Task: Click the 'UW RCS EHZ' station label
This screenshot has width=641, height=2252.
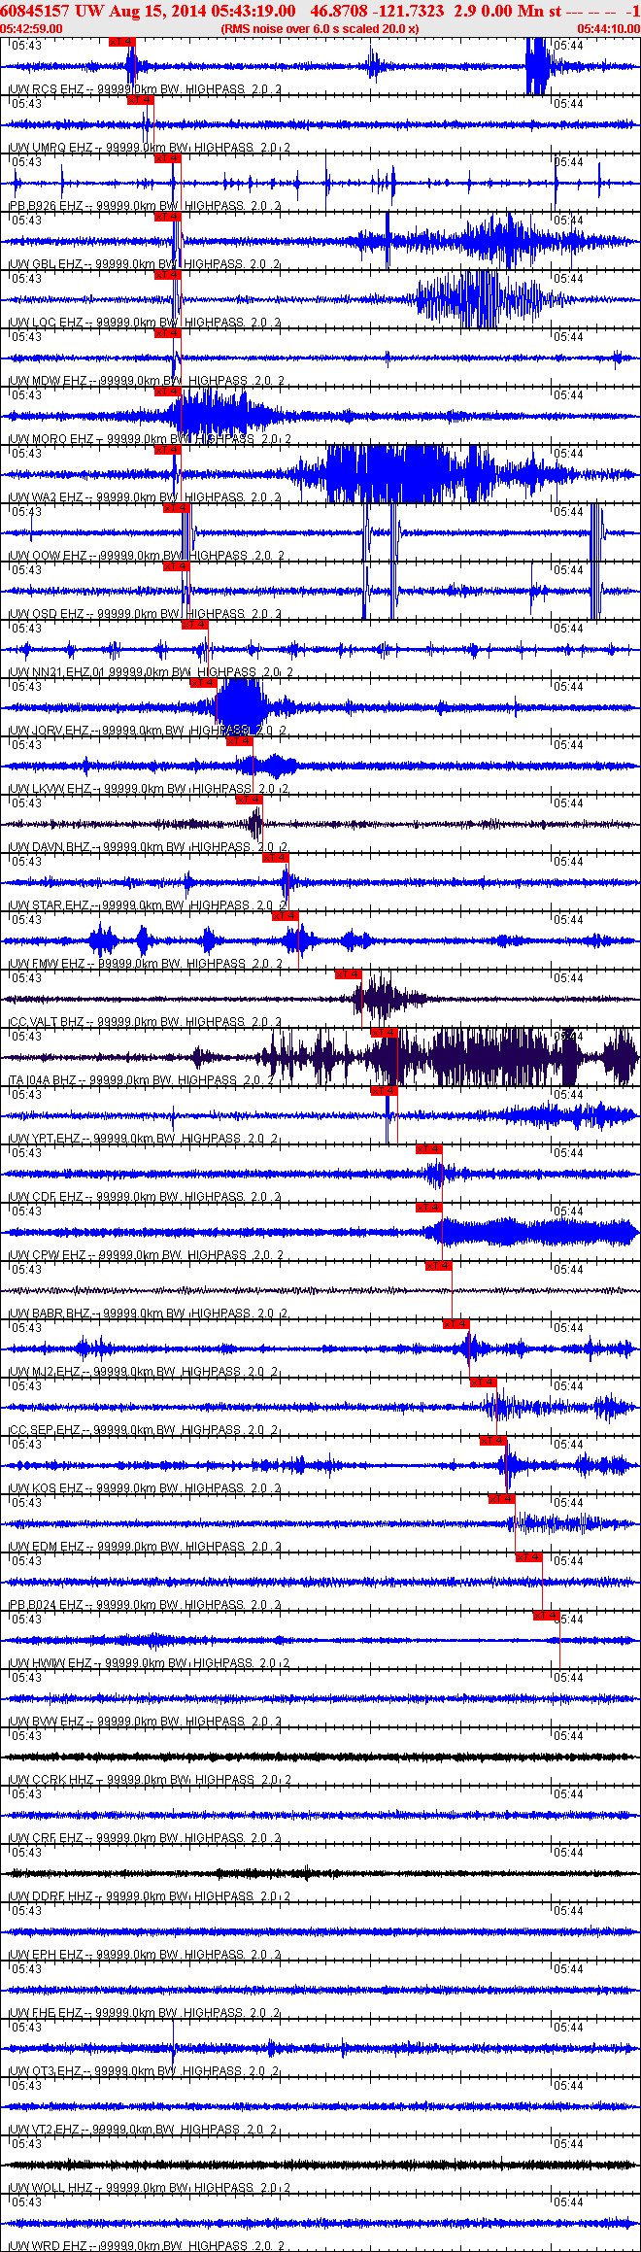Action: point(46,89)
